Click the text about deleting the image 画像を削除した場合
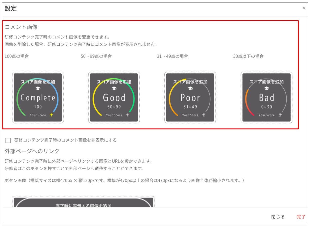Viewport: 312px width, 227px height. tap(81, 44)
